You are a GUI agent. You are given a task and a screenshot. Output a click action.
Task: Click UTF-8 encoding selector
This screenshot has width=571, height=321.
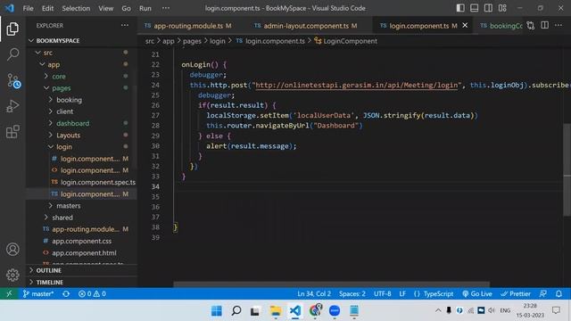click(383, 293)
